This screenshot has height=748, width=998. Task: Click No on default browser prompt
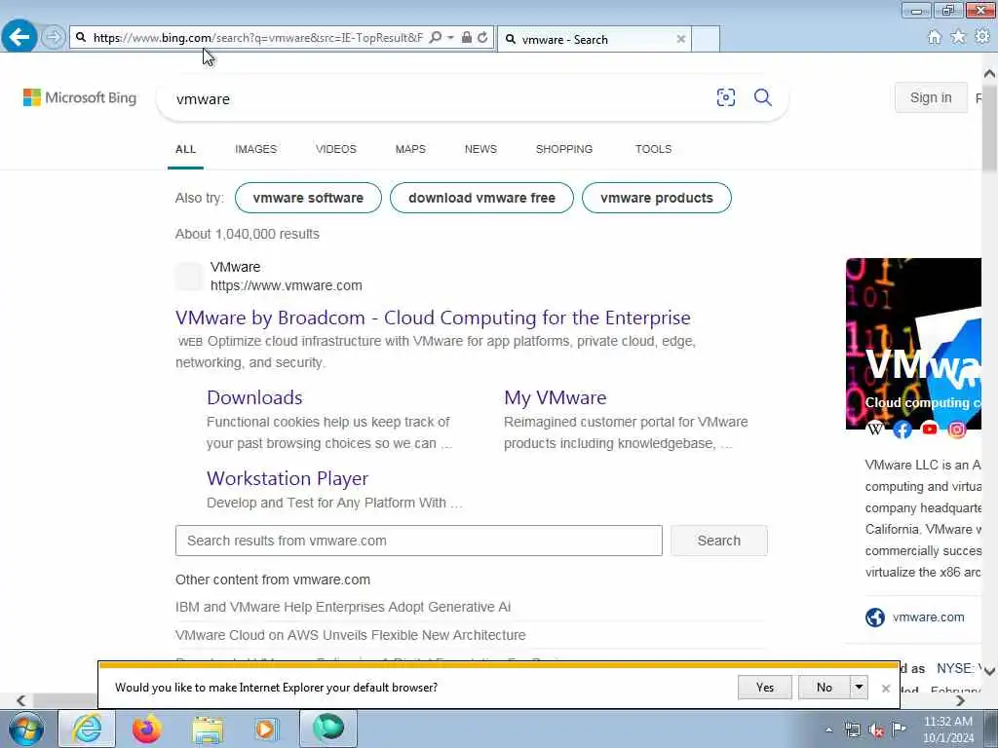825,687
